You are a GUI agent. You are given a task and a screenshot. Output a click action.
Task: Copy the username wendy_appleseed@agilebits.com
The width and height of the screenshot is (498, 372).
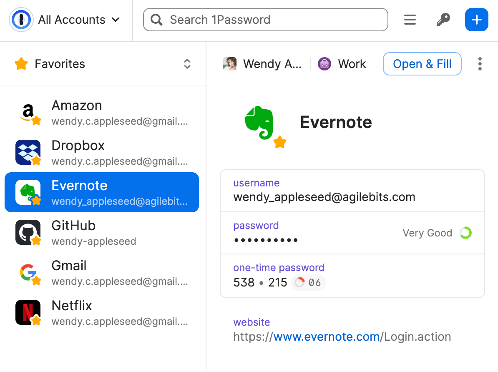click(324, 197)
